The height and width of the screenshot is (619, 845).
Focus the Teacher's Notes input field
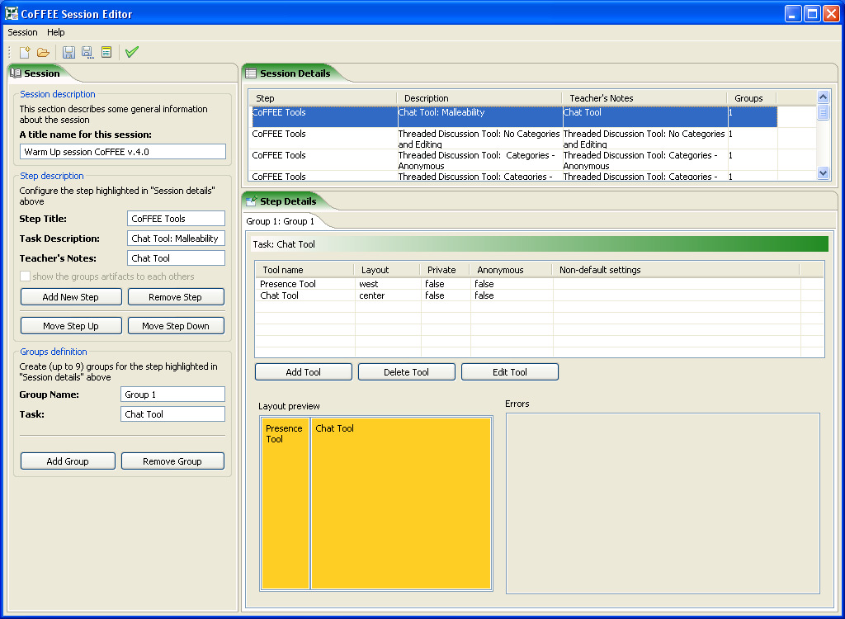click(x=177, y=258)
